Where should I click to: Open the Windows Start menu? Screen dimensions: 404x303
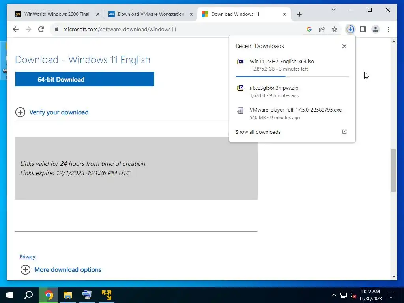click(x=9, y=295)
